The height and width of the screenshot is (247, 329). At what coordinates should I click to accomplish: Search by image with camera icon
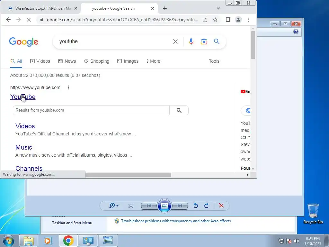pos(204,41)
